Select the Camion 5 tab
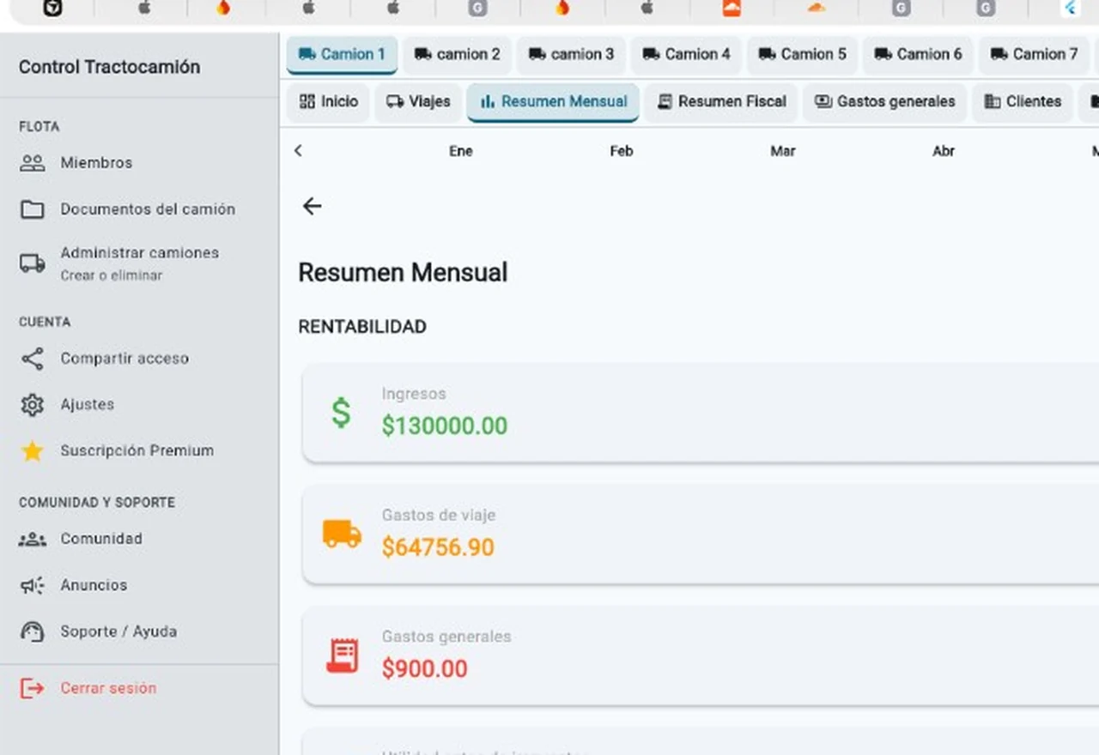This screenshot has height=755, width=1099. (803, 54)
